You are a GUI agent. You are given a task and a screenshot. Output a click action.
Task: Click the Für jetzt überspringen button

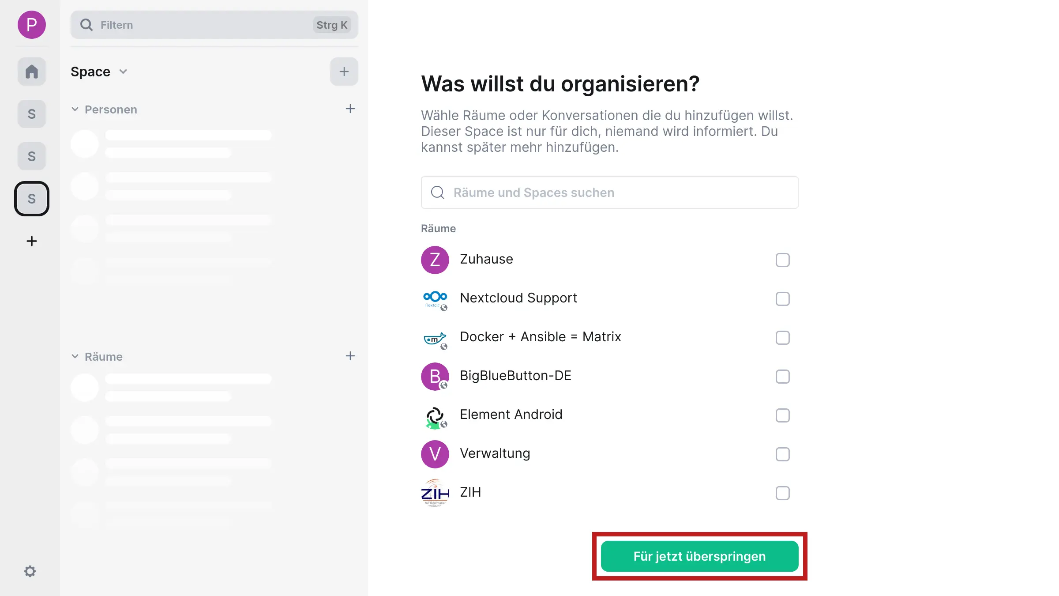click(699, 556)
